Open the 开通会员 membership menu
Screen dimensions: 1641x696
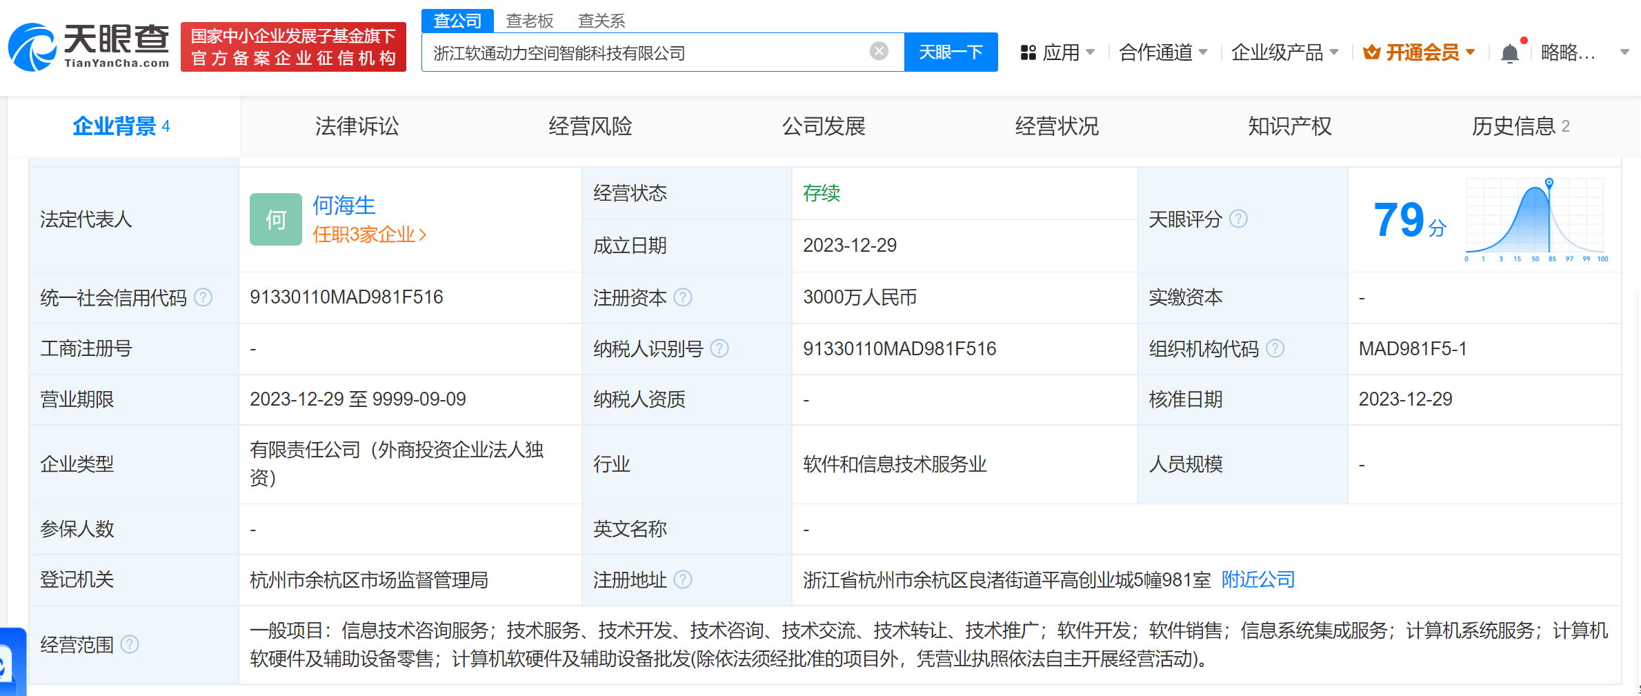[x=1419, y=52]
